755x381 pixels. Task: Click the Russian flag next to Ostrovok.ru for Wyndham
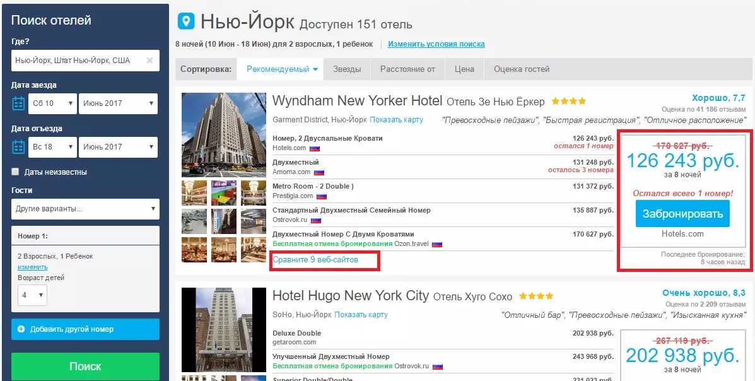(316, 221)
